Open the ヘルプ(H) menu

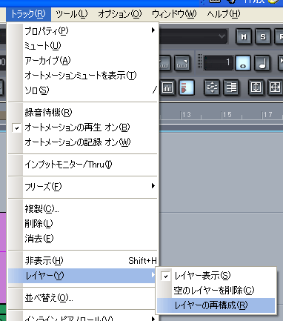[224, 14]
